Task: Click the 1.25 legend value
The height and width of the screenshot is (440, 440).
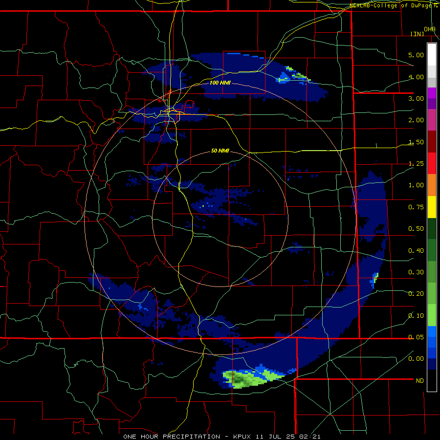Action: pos(416,164)
